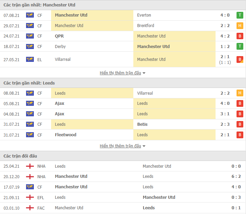Click the orange H badge for Leeds–Villarreal match
The height and width of the screenshot is (214, 246).
[x=240, y=93]
